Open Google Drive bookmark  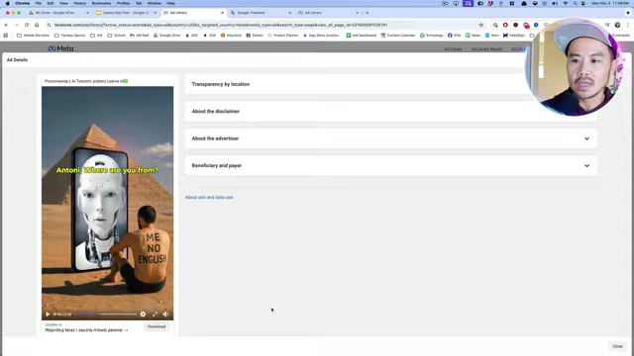[167, 36]
